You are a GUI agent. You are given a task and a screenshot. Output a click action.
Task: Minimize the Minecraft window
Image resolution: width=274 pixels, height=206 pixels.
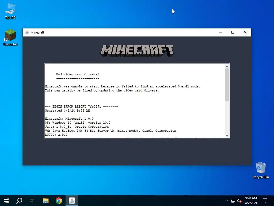point(221,32)
